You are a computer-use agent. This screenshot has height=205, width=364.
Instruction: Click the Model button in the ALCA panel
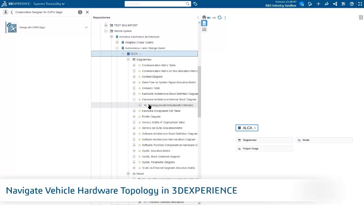pos(324,140)
